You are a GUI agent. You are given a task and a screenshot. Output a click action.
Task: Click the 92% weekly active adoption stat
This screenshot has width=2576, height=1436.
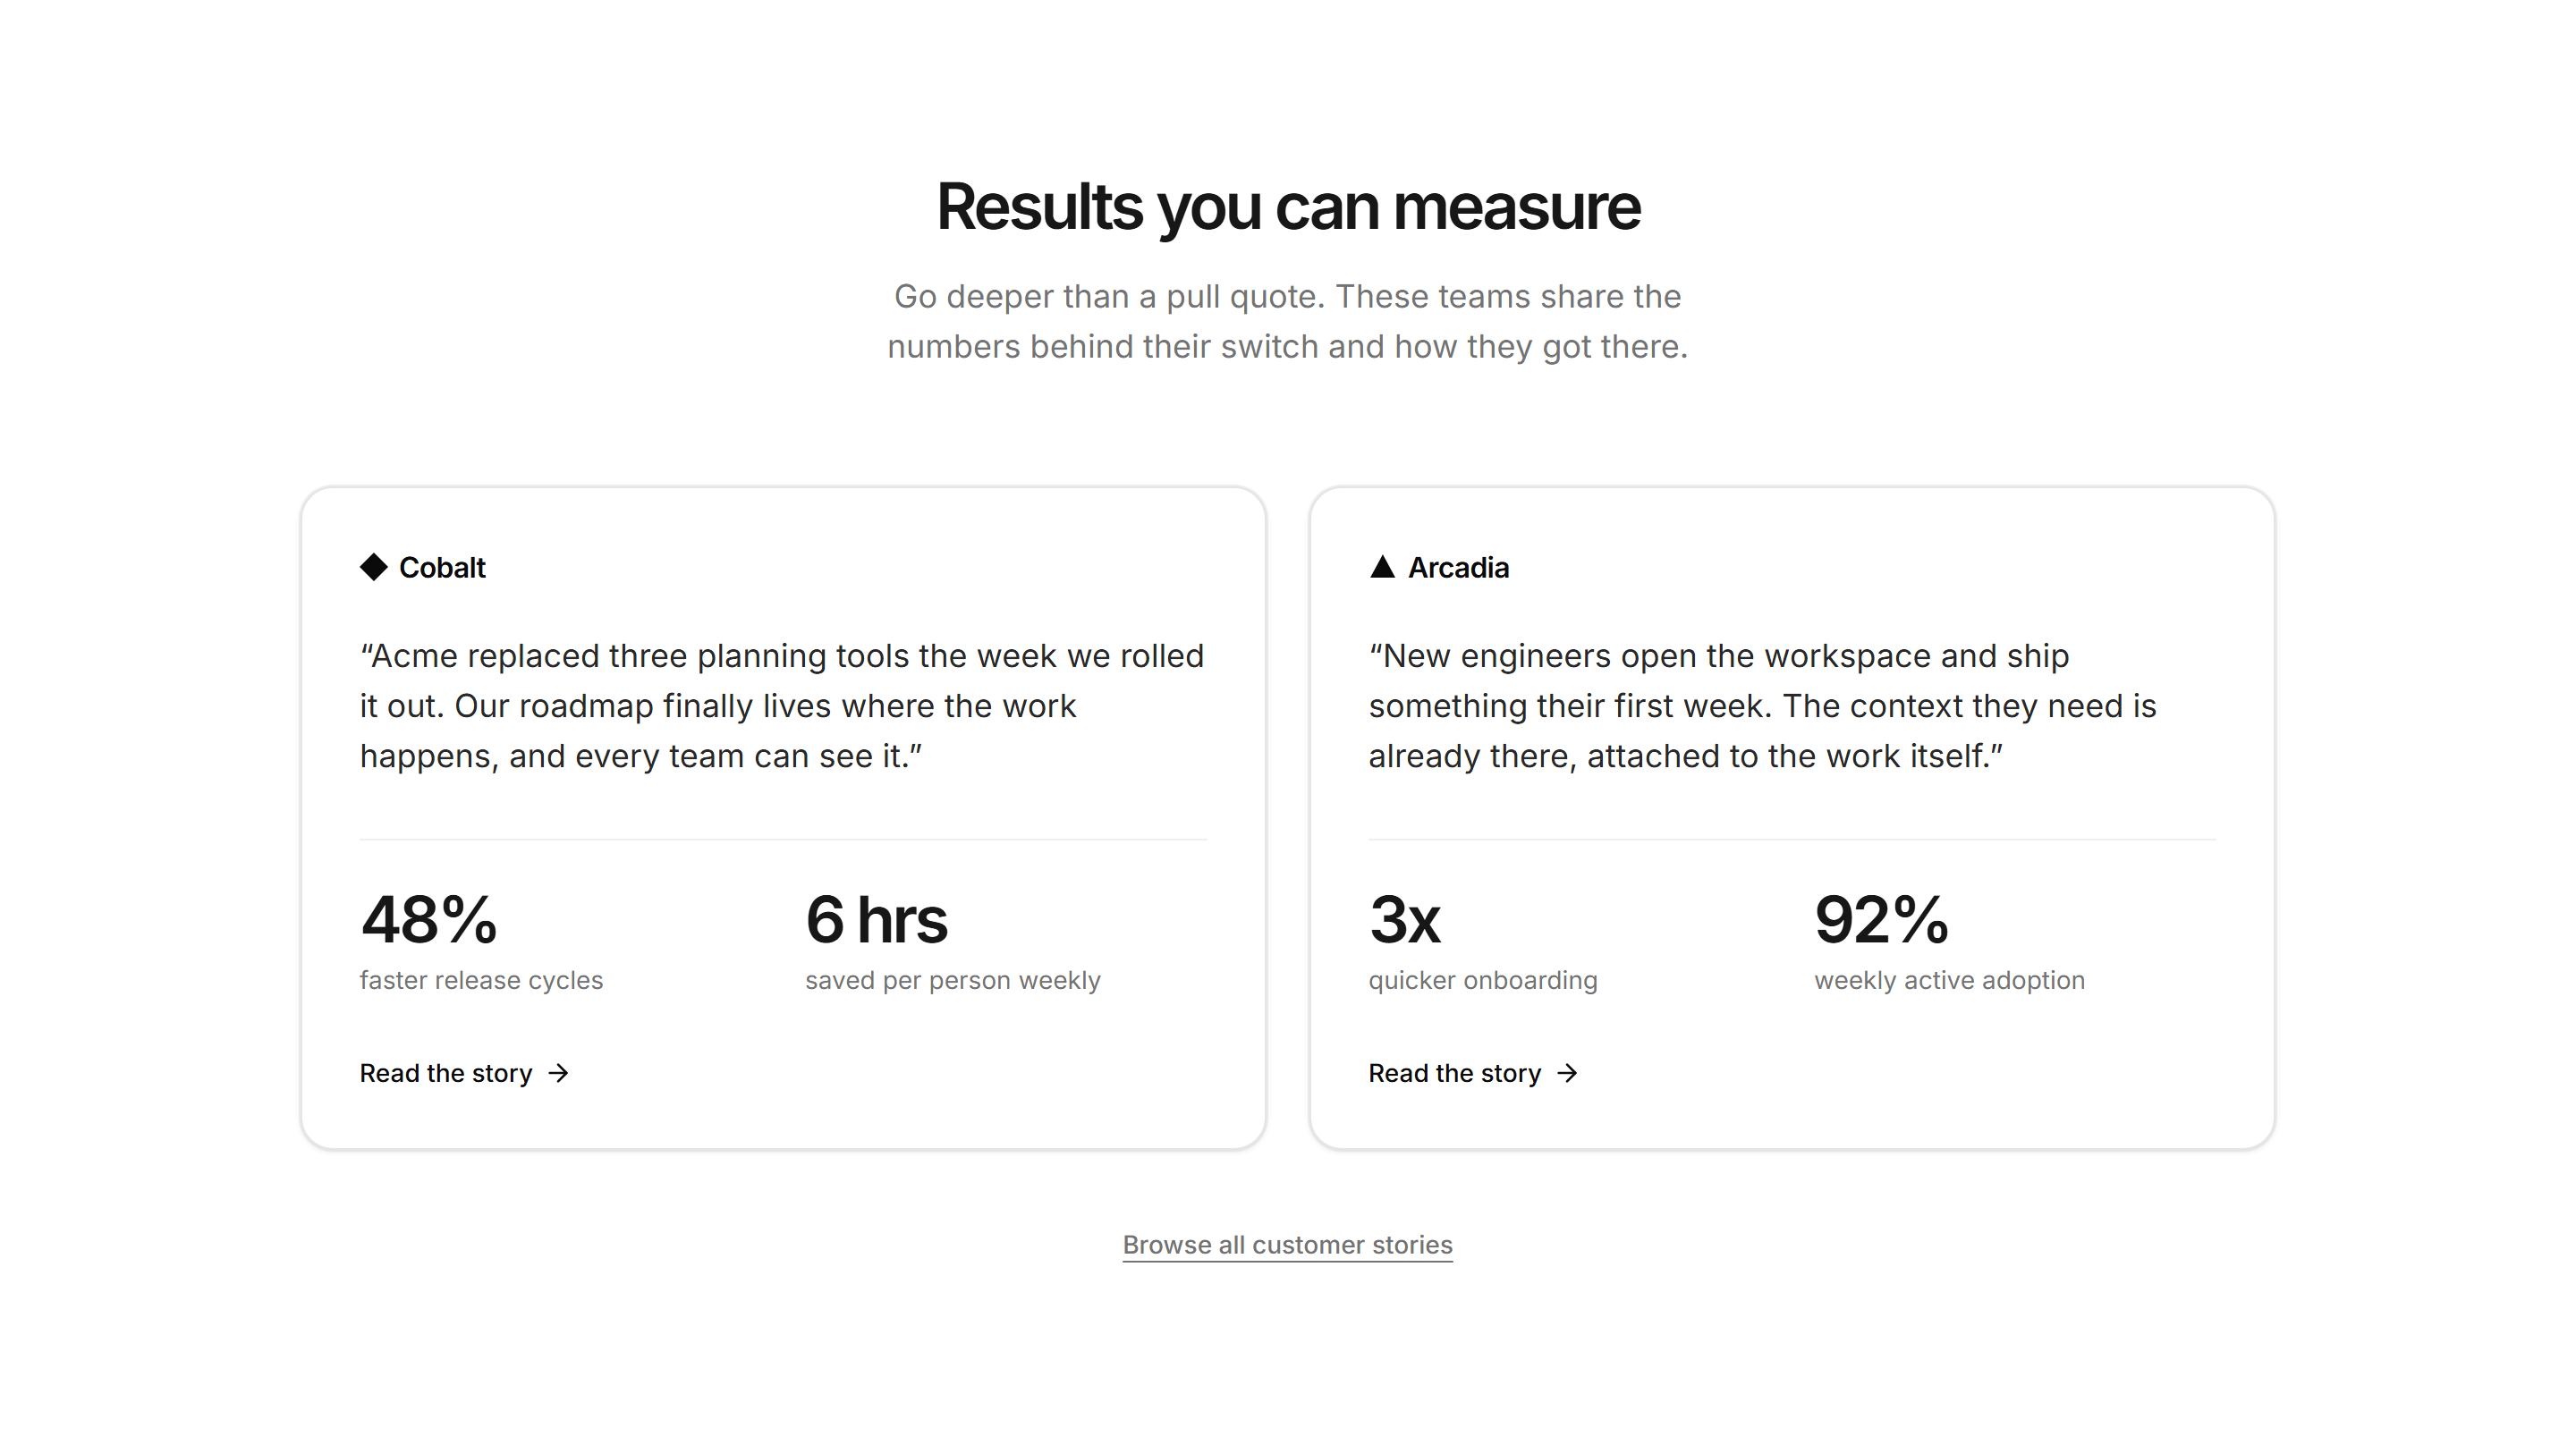(x=1949, y=941)
